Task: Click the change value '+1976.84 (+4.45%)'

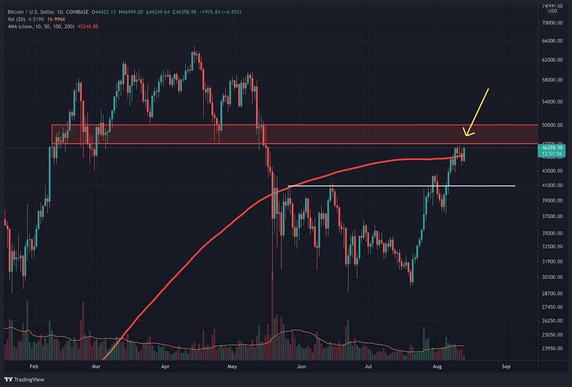Action: [220, 12]
